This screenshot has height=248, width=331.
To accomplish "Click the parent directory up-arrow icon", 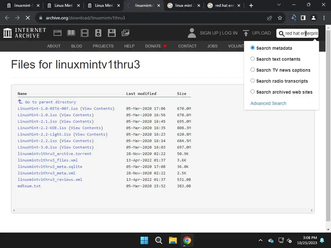I will point(20,102).
